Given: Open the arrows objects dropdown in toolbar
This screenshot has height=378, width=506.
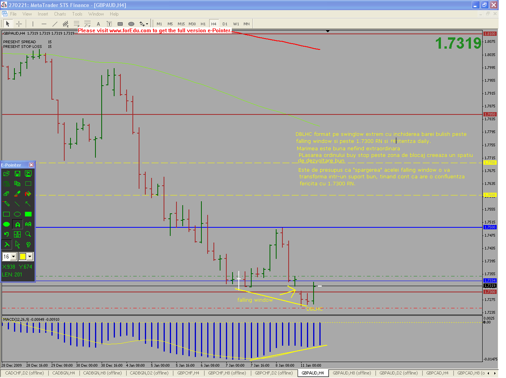Looking at the screenshot, I should click(144, 24).
